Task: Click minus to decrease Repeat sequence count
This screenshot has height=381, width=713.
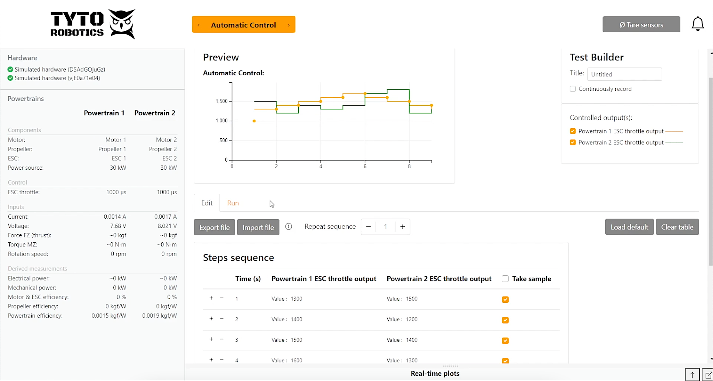Action: 368,227
